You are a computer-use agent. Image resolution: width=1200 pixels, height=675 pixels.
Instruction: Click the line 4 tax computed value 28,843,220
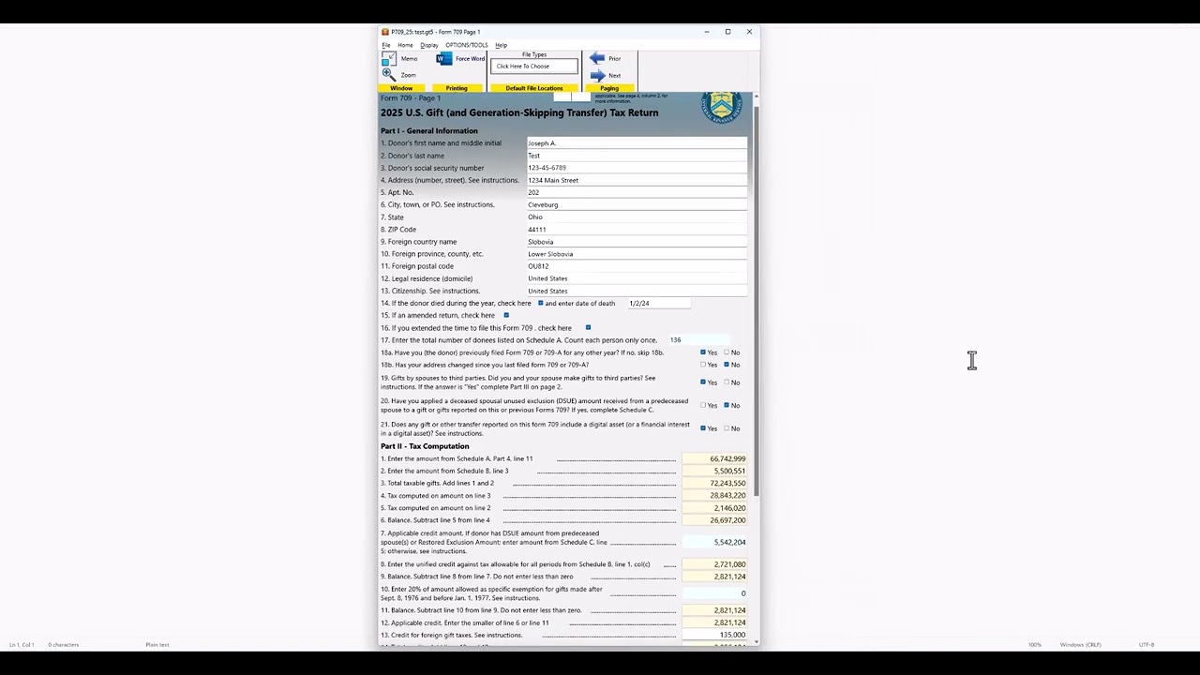tap(714, 496)
